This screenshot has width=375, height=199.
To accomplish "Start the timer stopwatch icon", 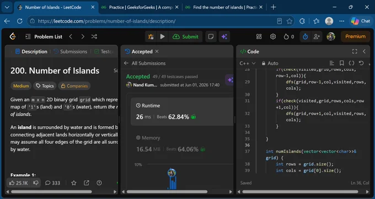I will 305,36.
